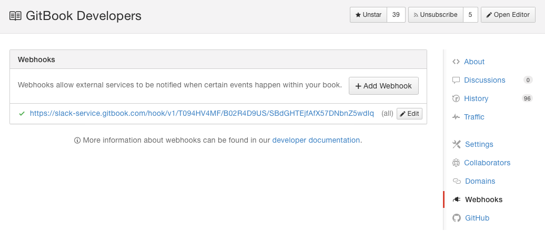Open the slack-service webhook URL

click(x=202, y=113)
